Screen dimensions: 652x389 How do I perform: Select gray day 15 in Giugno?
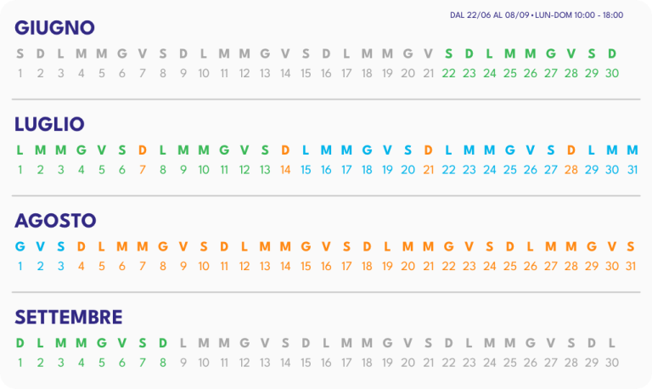pyautogui.click(x=306, y=73)
